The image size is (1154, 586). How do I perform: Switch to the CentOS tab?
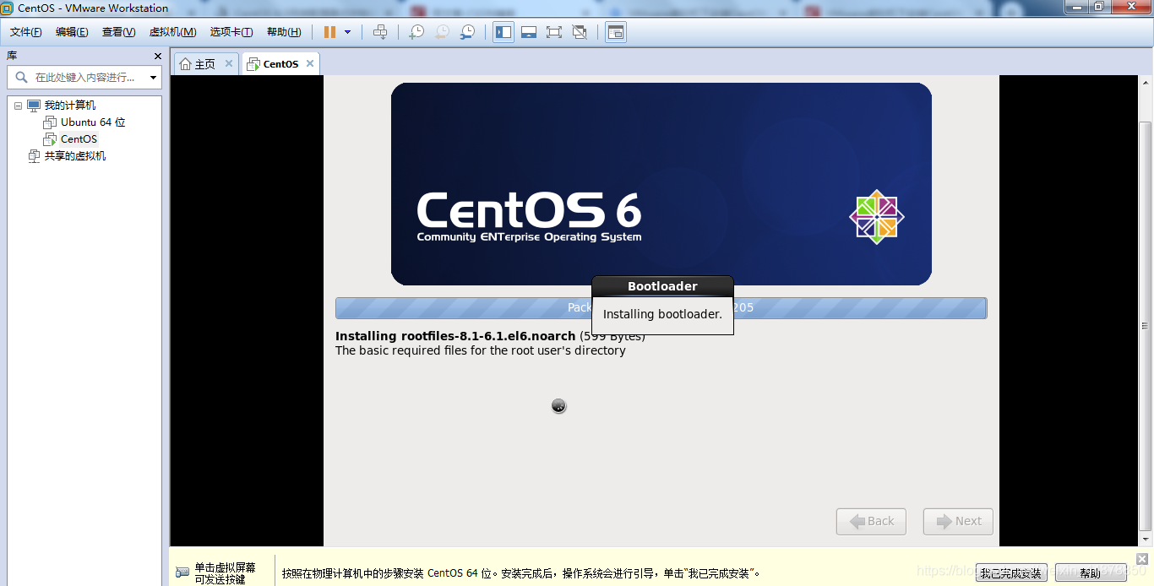[280, 64]
